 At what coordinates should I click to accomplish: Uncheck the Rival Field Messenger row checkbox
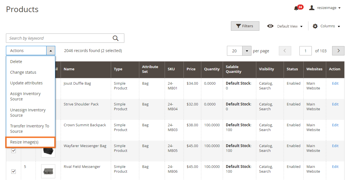14,172
